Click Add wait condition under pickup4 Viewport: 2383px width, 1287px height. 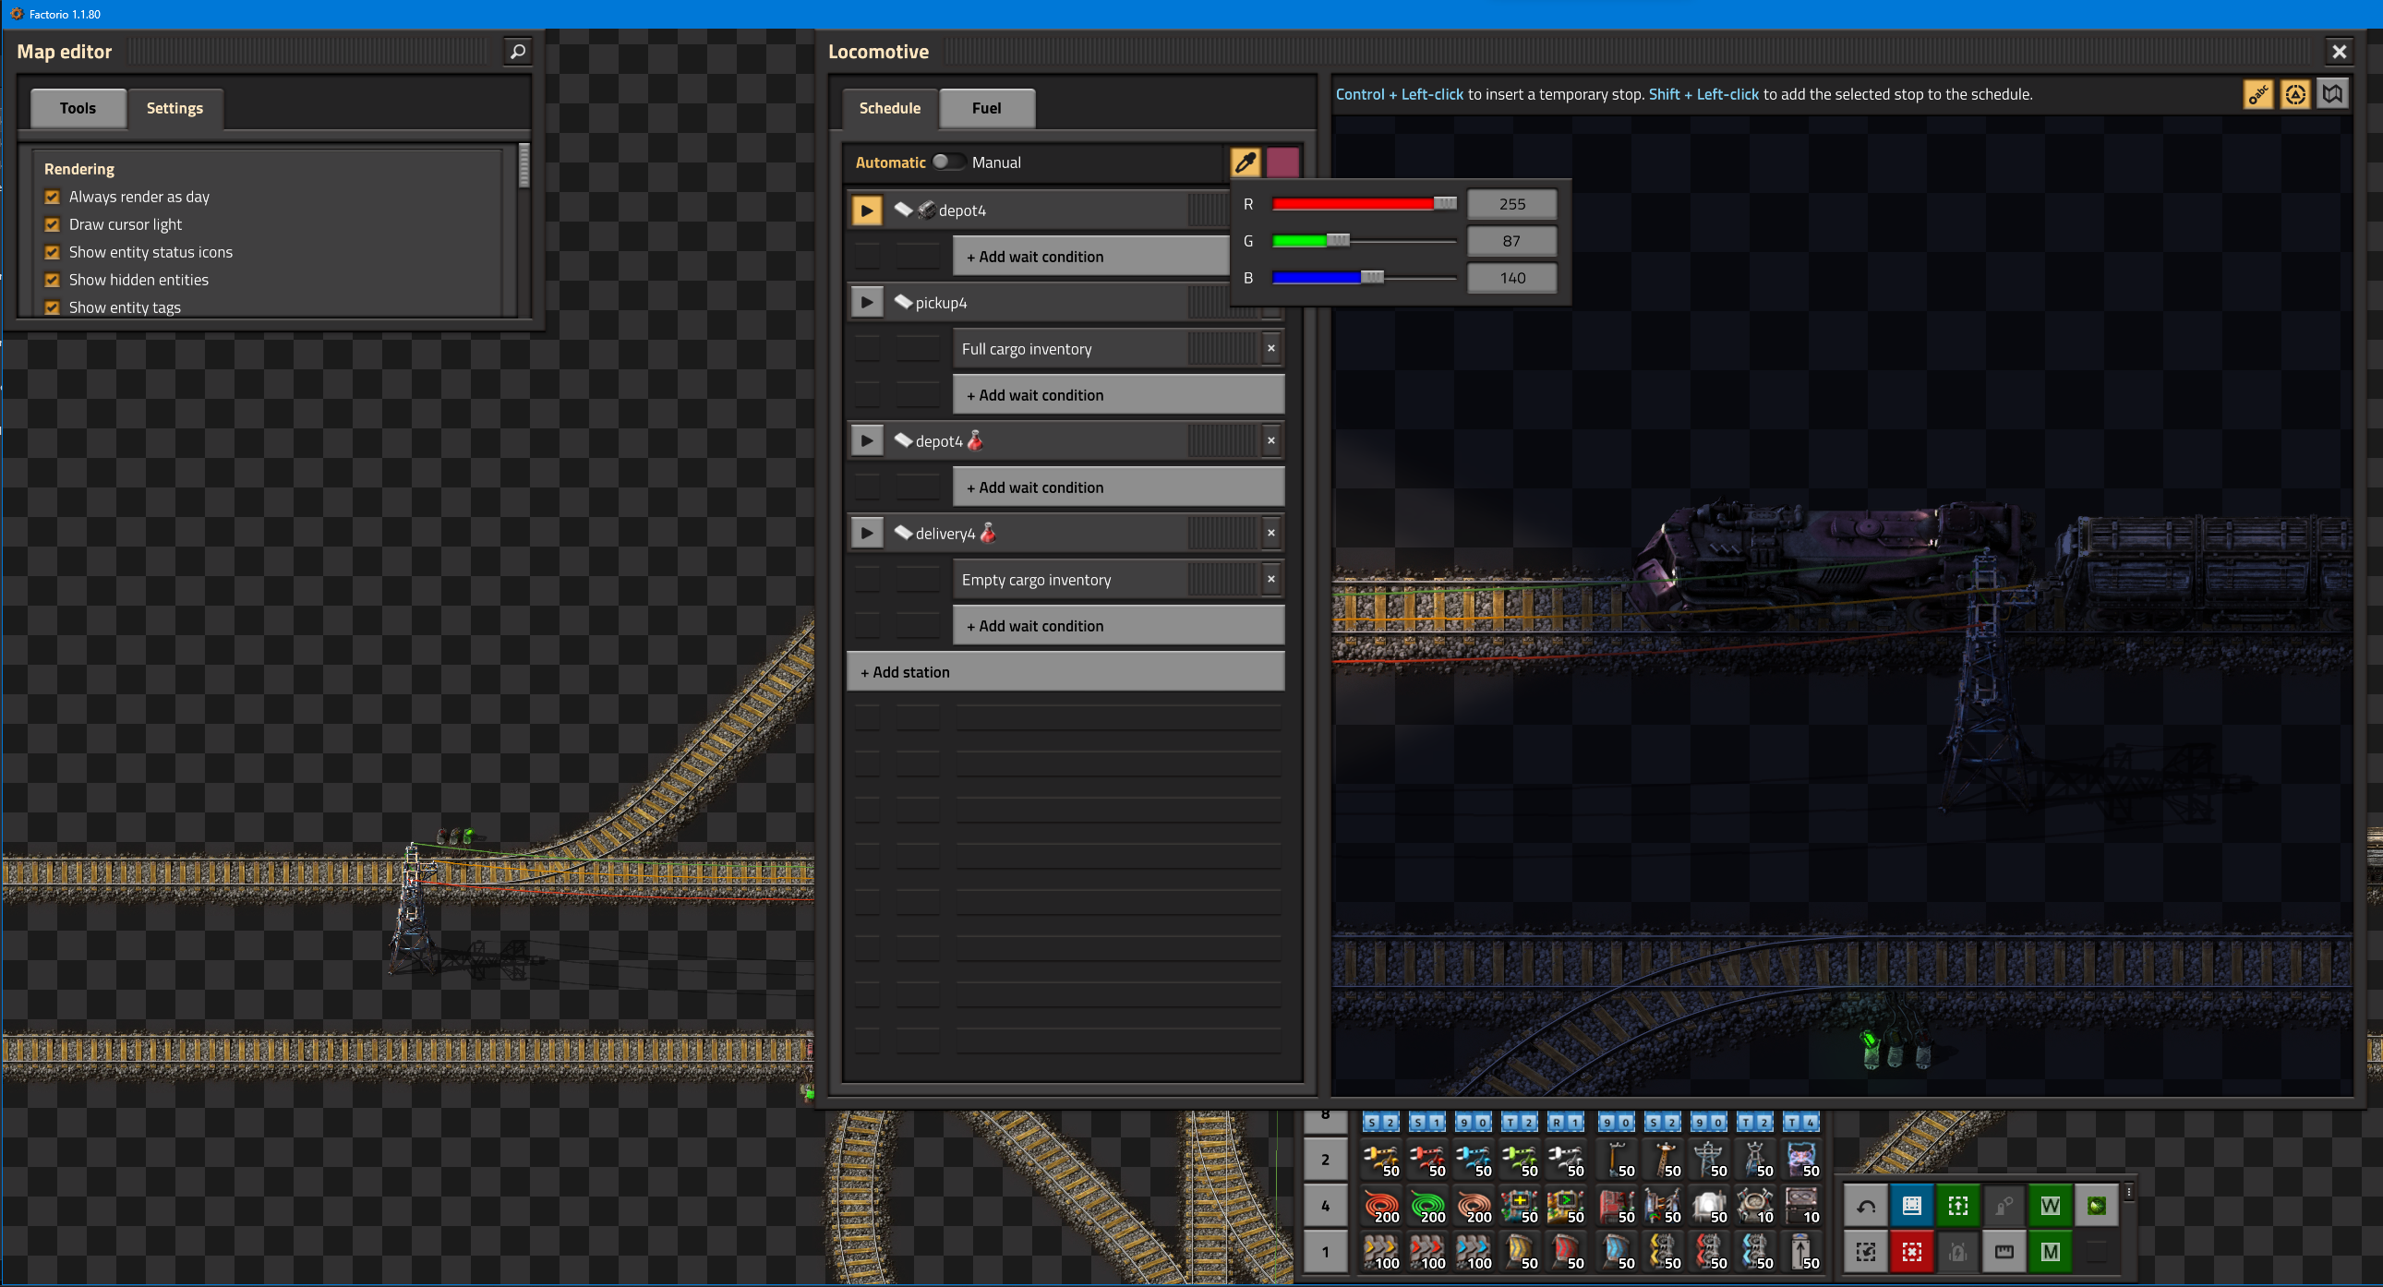click(1118, 395)
